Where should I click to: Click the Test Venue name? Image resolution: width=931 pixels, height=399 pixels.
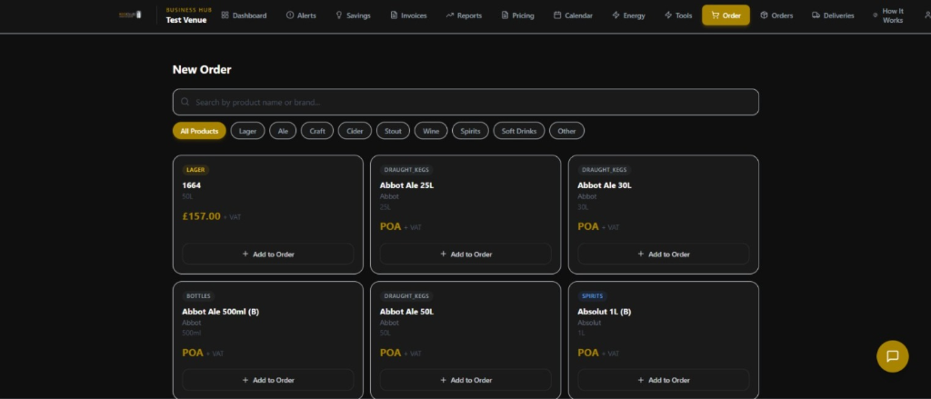pyautogui.click(x=185, y=20)
